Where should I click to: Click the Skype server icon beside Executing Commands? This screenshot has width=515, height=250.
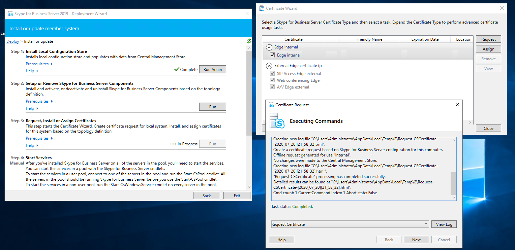click(277, 121)
